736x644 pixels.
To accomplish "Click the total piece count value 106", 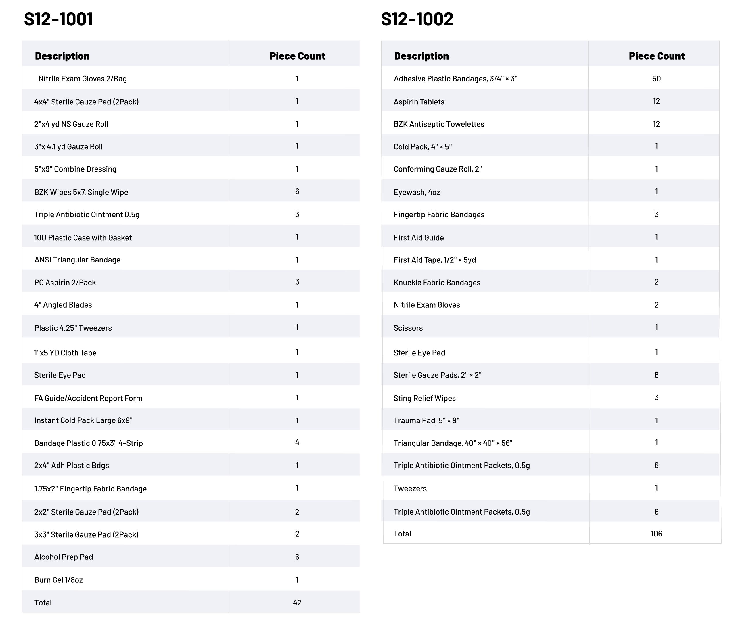I will tap(656, 534).
